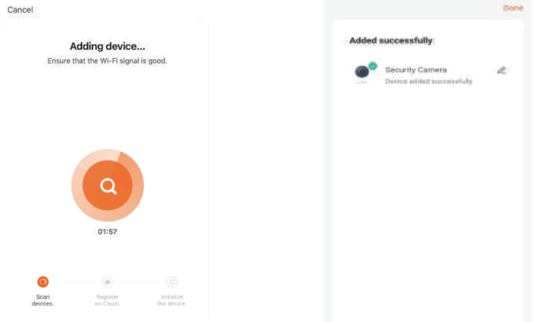
Task: Click the "Initialize the device." step label
Action: (x=172, y=300)
